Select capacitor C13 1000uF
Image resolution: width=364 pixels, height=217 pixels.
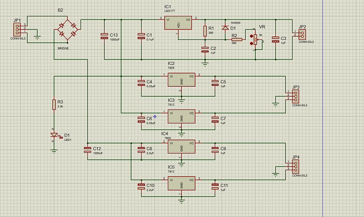105,36
